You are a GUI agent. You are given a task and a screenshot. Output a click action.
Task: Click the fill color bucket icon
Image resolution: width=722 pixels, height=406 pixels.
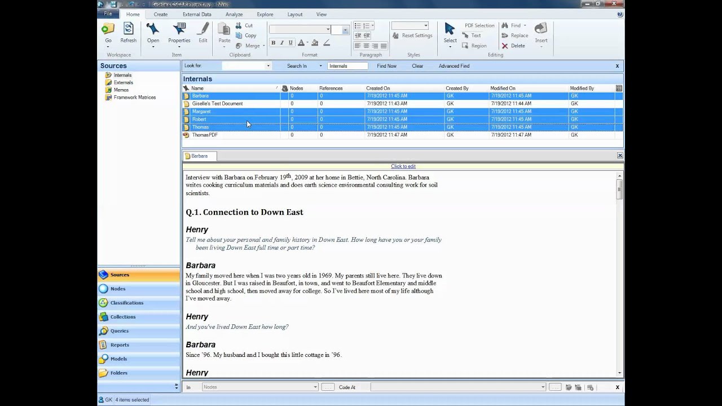pos(315,43)
